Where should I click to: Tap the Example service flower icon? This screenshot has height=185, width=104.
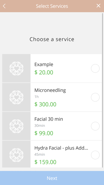coord(16,68)
